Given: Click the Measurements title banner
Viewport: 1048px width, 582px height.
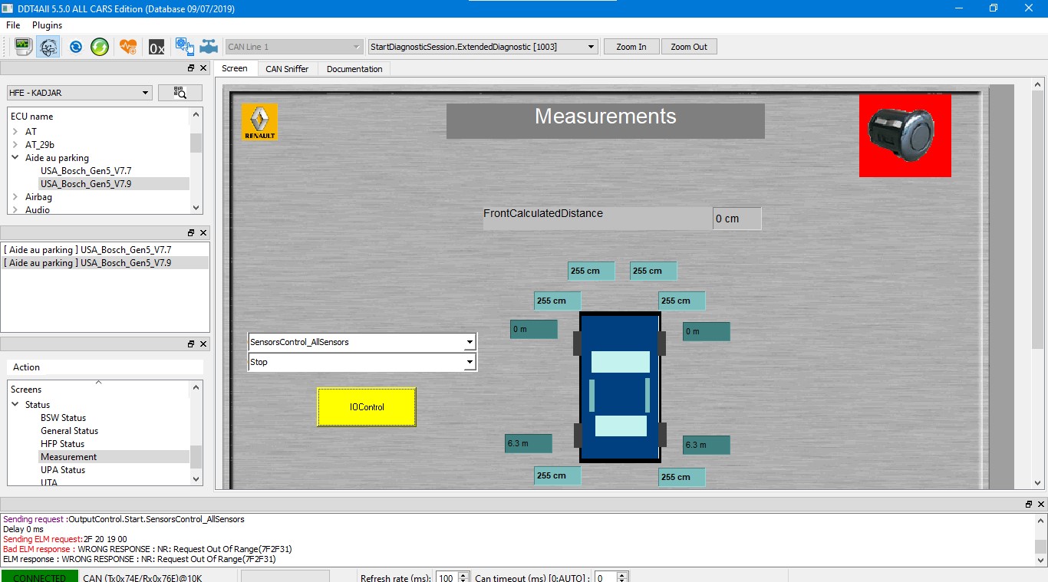Looking at the screenshot, I should pyautogui.click(x=605, y=120).
